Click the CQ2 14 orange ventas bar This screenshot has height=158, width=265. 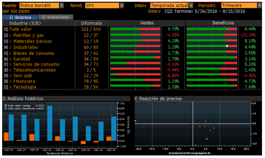pos(6,137)
